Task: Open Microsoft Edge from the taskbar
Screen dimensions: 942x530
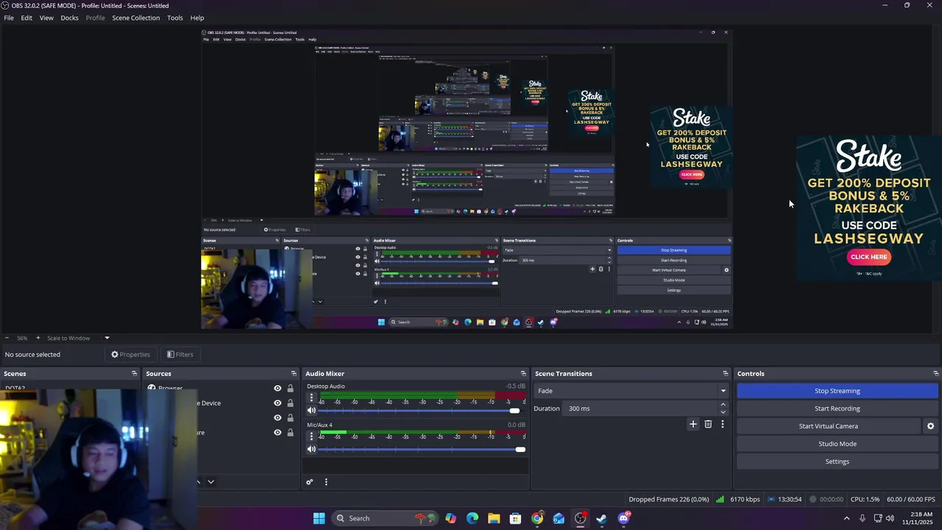Action: coord(472,518)
